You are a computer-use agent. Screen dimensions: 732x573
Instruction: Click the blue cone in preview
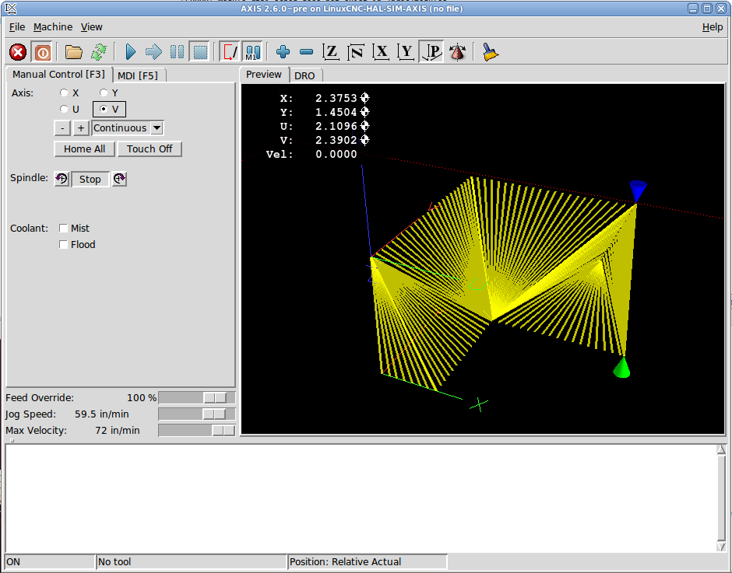pos(638,191)
